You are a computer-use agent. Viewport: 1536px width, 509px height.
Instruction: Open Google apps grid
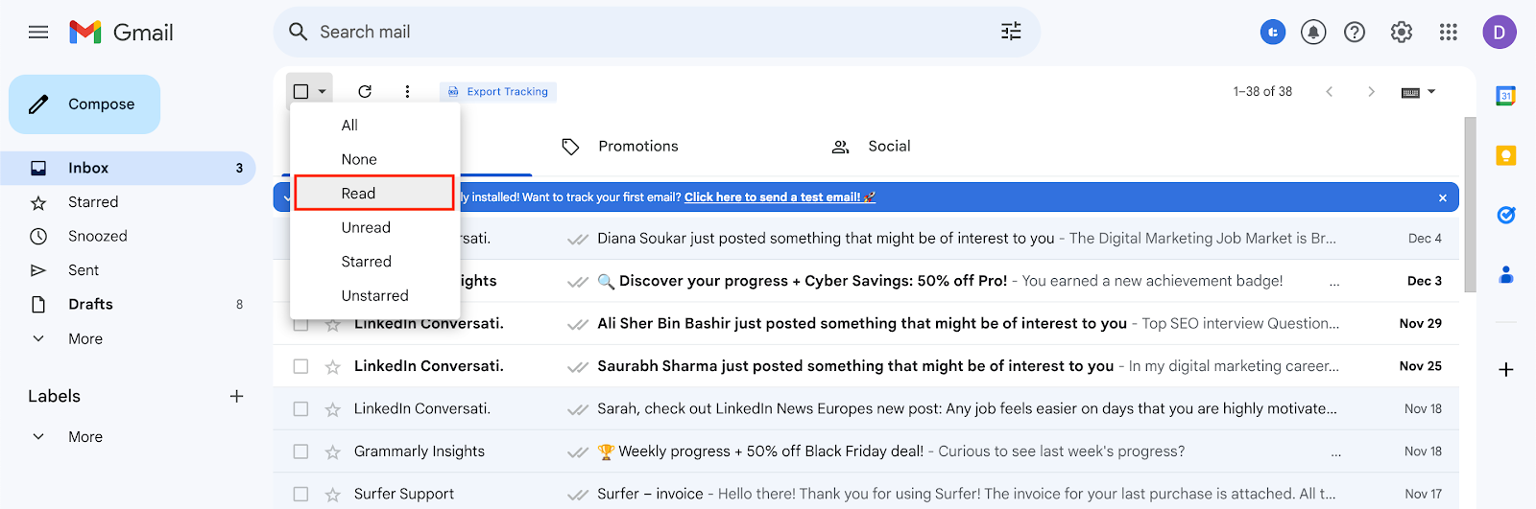[x=1449, y=33]
